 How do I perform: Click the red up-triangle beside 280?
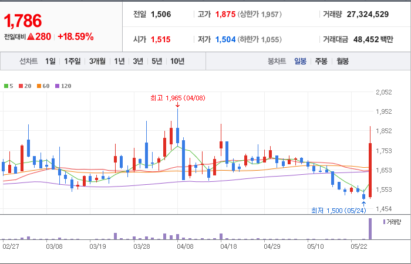coord(31,36)
